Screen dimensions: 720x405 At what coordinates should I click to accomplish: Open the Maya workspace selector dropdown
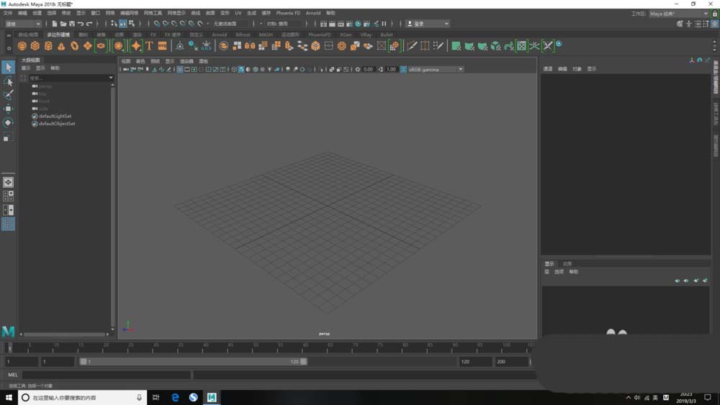(x=678, y=14)
